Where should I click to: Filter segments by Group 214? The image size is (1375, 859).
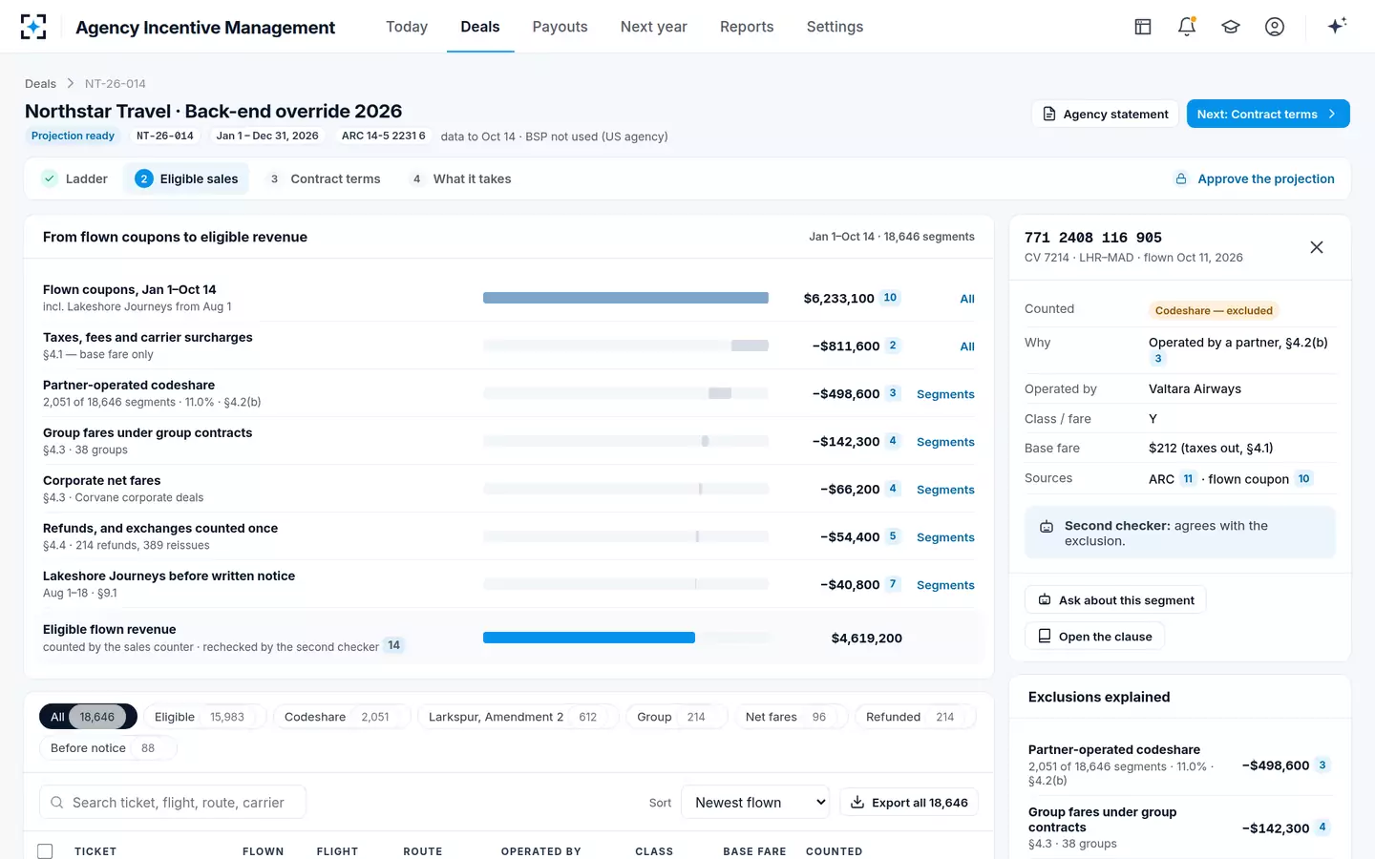[x=676, y=717]
